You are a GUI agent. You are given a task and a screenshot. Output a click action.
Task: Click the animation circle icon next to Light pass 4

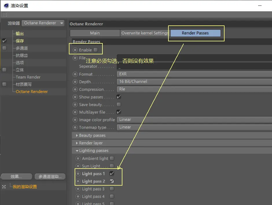click(x=78, y=197)
